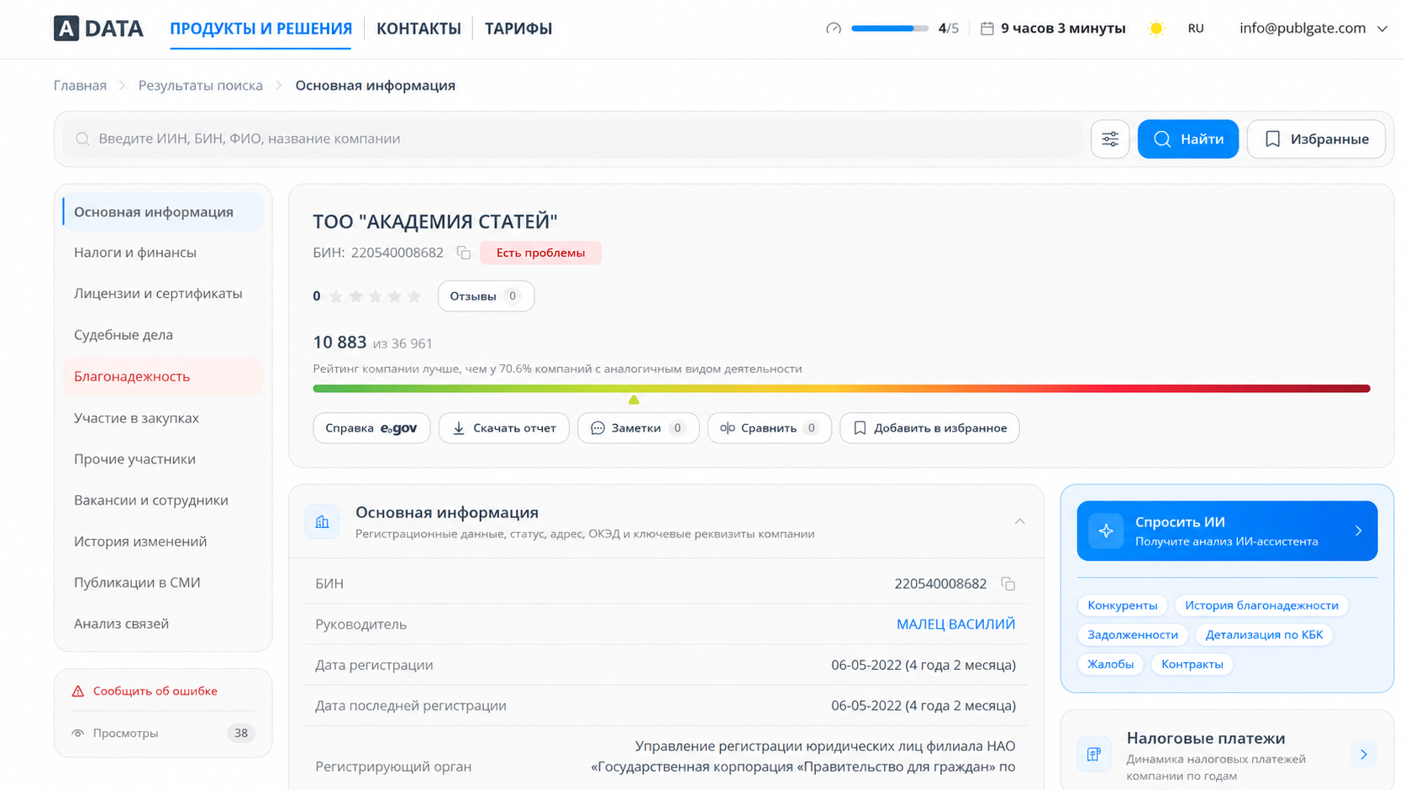Open the search filter settings icon

1110,139
